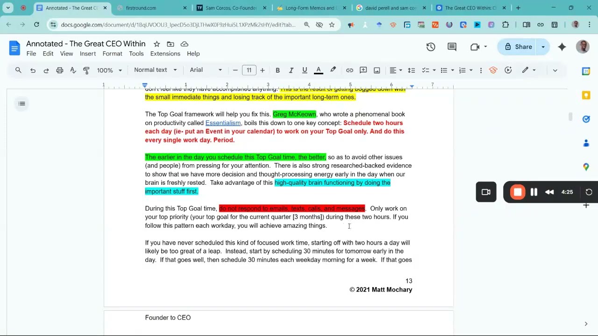598x336 pixels.
Task: Click the move to folder icon
Action: point(171,44)
